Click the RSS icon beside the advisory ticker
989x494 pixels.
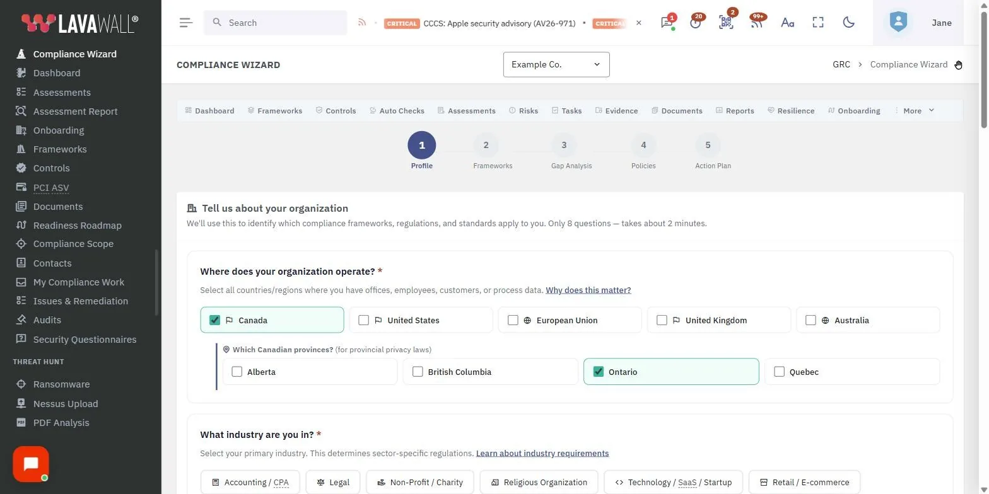point(362,23)
